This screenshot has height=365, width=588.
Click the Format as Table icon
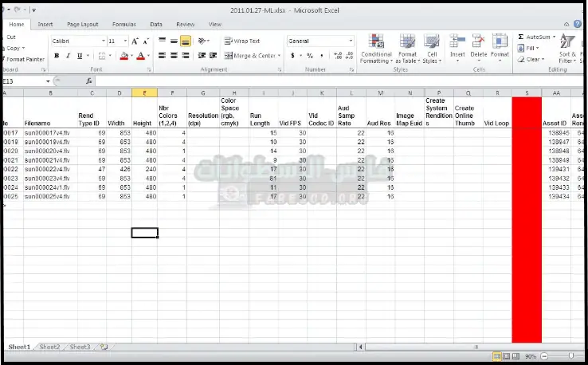coord(407,49)
